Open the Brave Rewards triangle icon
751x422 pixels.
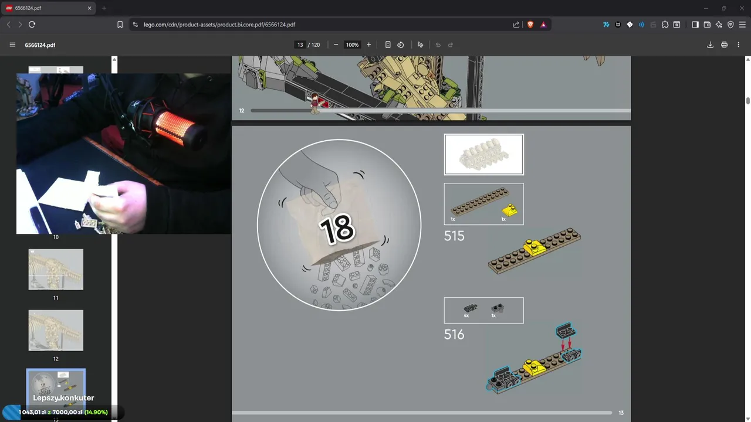543,25
